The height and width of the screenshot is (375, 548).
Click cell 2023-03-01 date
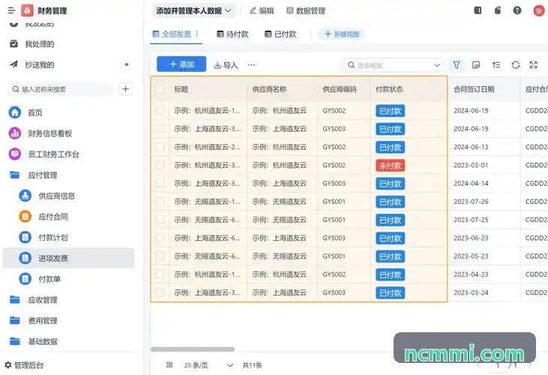point(471,165)
